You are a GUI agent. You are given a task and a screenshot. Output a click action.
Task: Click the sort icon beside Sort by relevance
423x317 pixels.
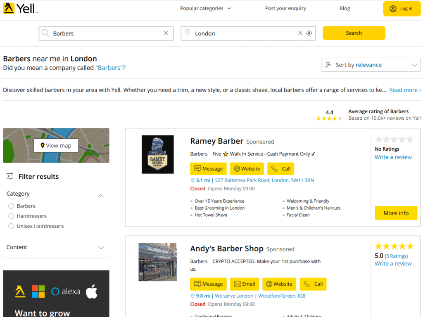(328, 65)
